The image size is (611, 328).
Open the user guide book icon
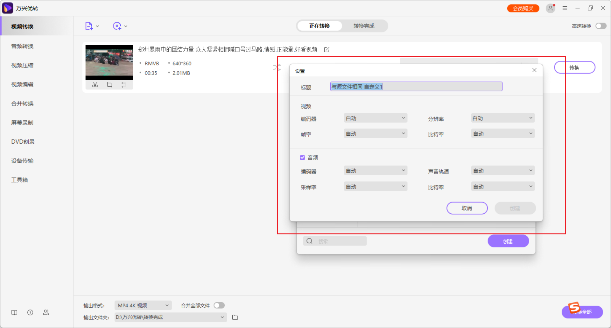(14, 312)
